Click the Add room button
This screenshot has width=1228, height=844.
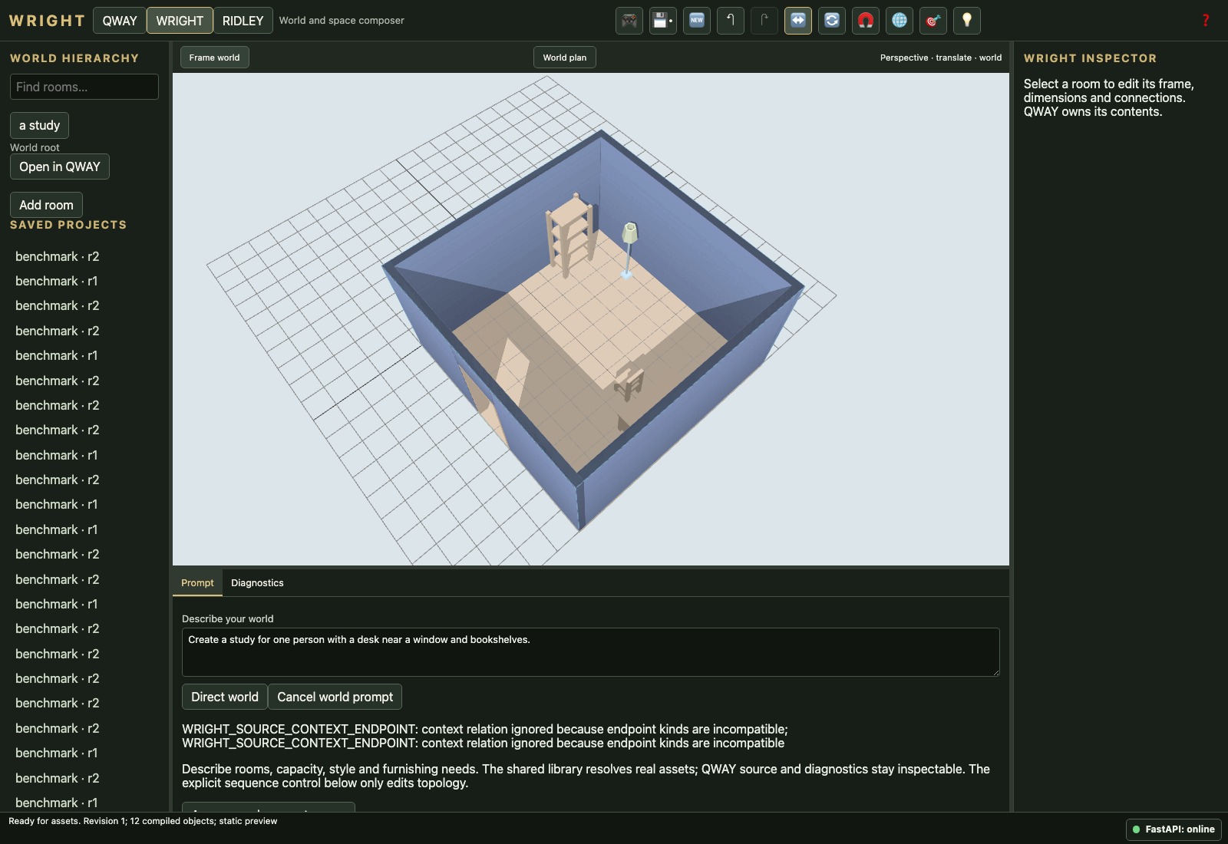coord(46,205)
